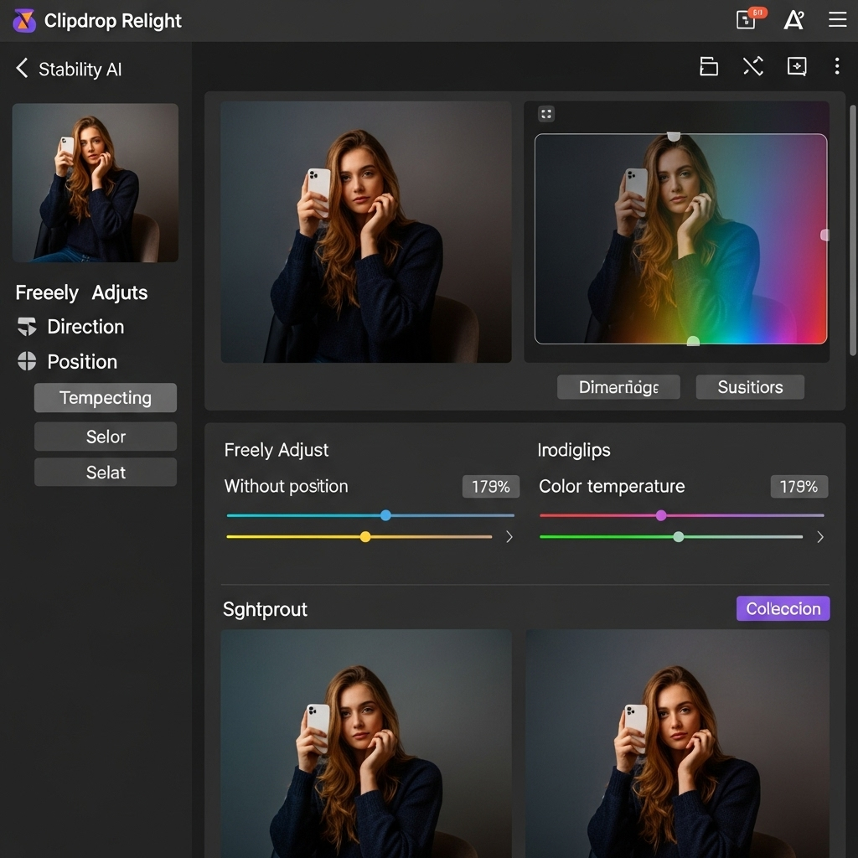Open the hamburger menu
The height and width of the screenshot is (858, 858).
(x=837, y=20)
